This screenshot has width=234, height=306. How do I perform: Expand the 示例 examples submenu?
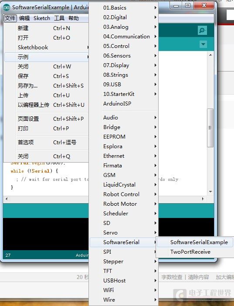[47, 57]
